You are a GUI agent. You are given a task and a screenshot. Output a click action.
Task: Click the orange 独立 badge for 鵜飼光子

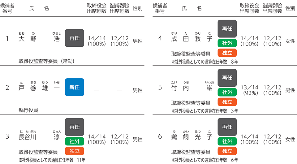tap(227, 151)
